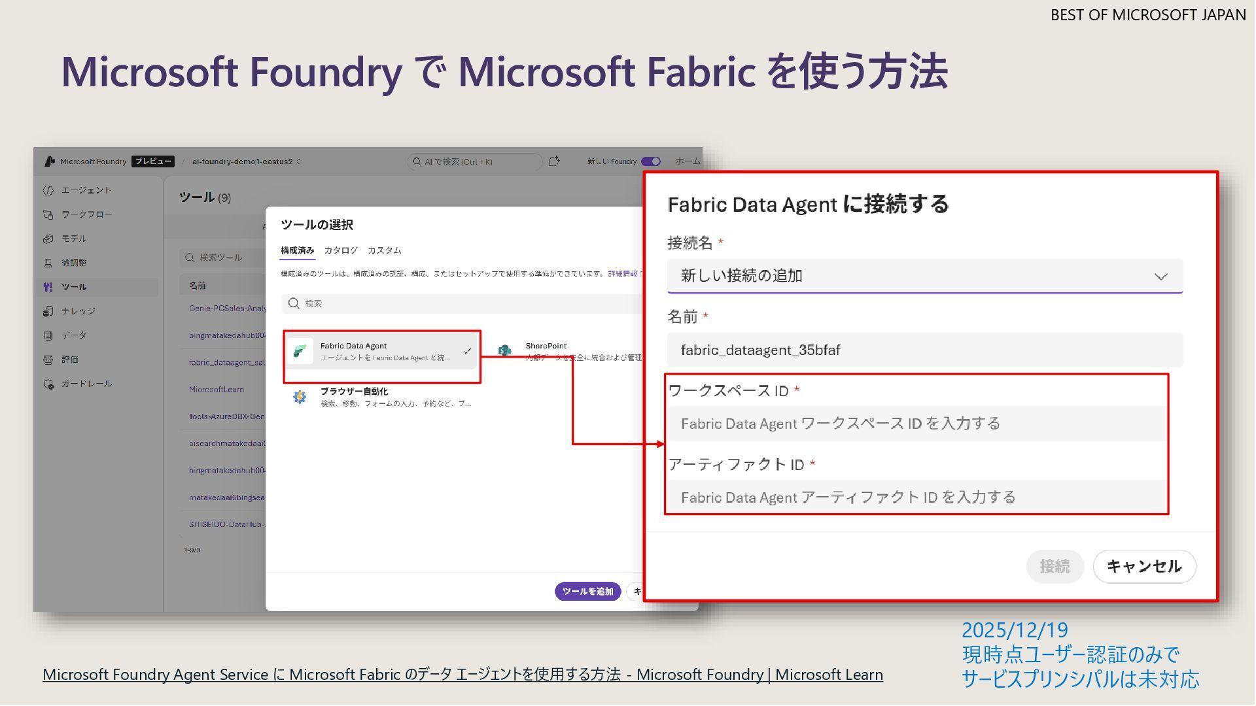This screenshot has height=706, width=1256.
Task: Open ワークフロー from the sidebar icon
Action: click(x=48, y=214)
